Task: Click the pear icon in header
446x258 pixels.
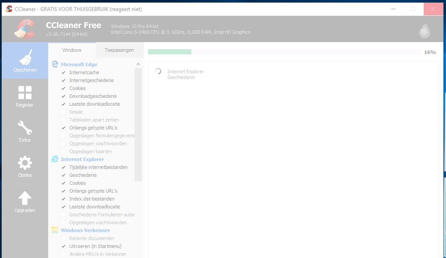Action: click(x=425, y=29)
